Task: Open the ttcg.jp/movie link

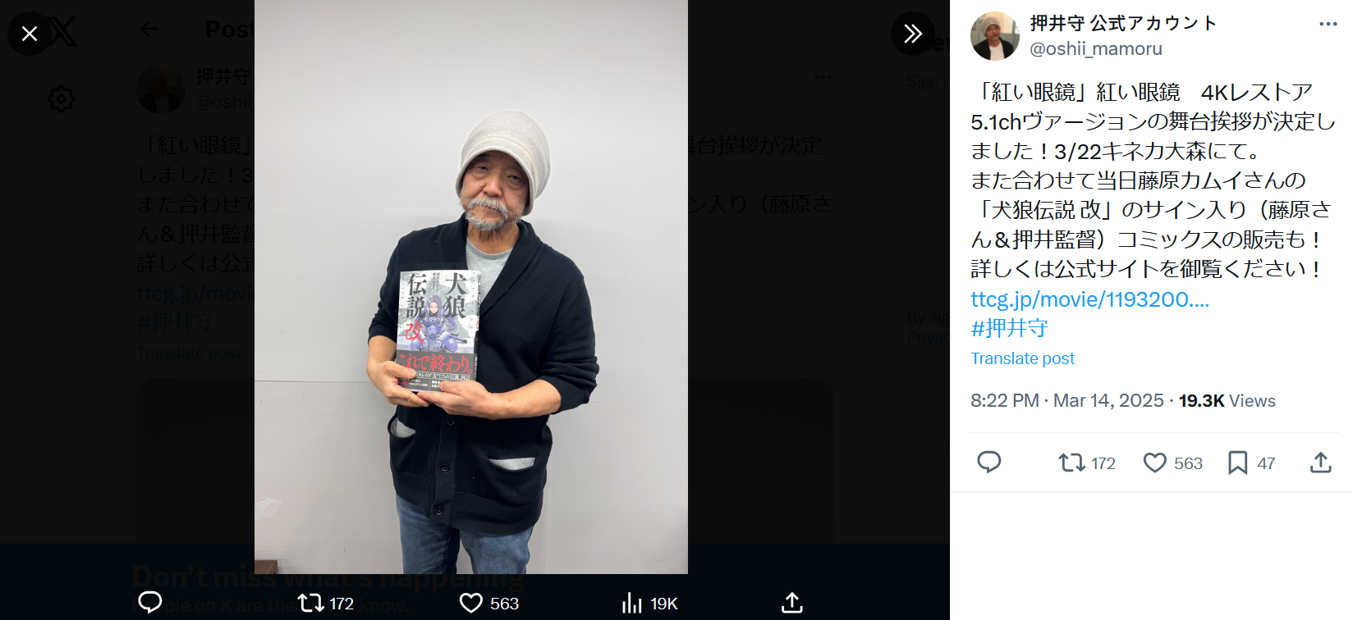Action: pos(1089,299)
